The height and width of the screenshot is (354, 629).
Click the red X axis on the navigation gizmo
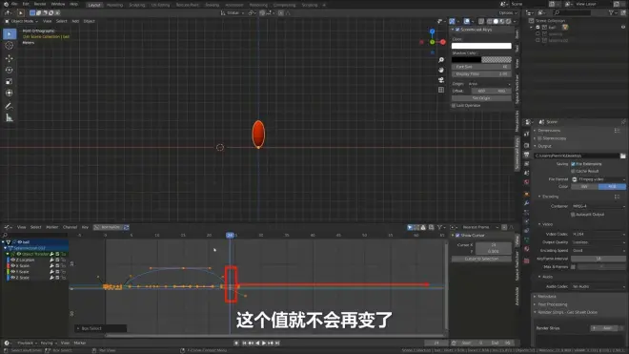[x=442, y=42]
